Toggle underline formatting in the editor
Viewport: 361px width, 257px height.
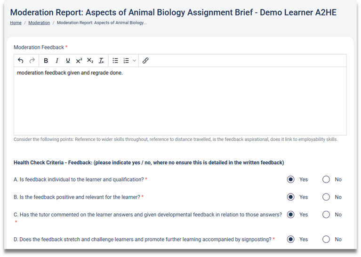coord(68,61)
